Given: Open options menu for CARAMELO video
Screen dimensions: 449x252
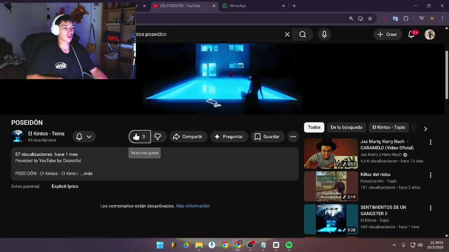Looking at the screenshot, I should (x=430, y=142).
